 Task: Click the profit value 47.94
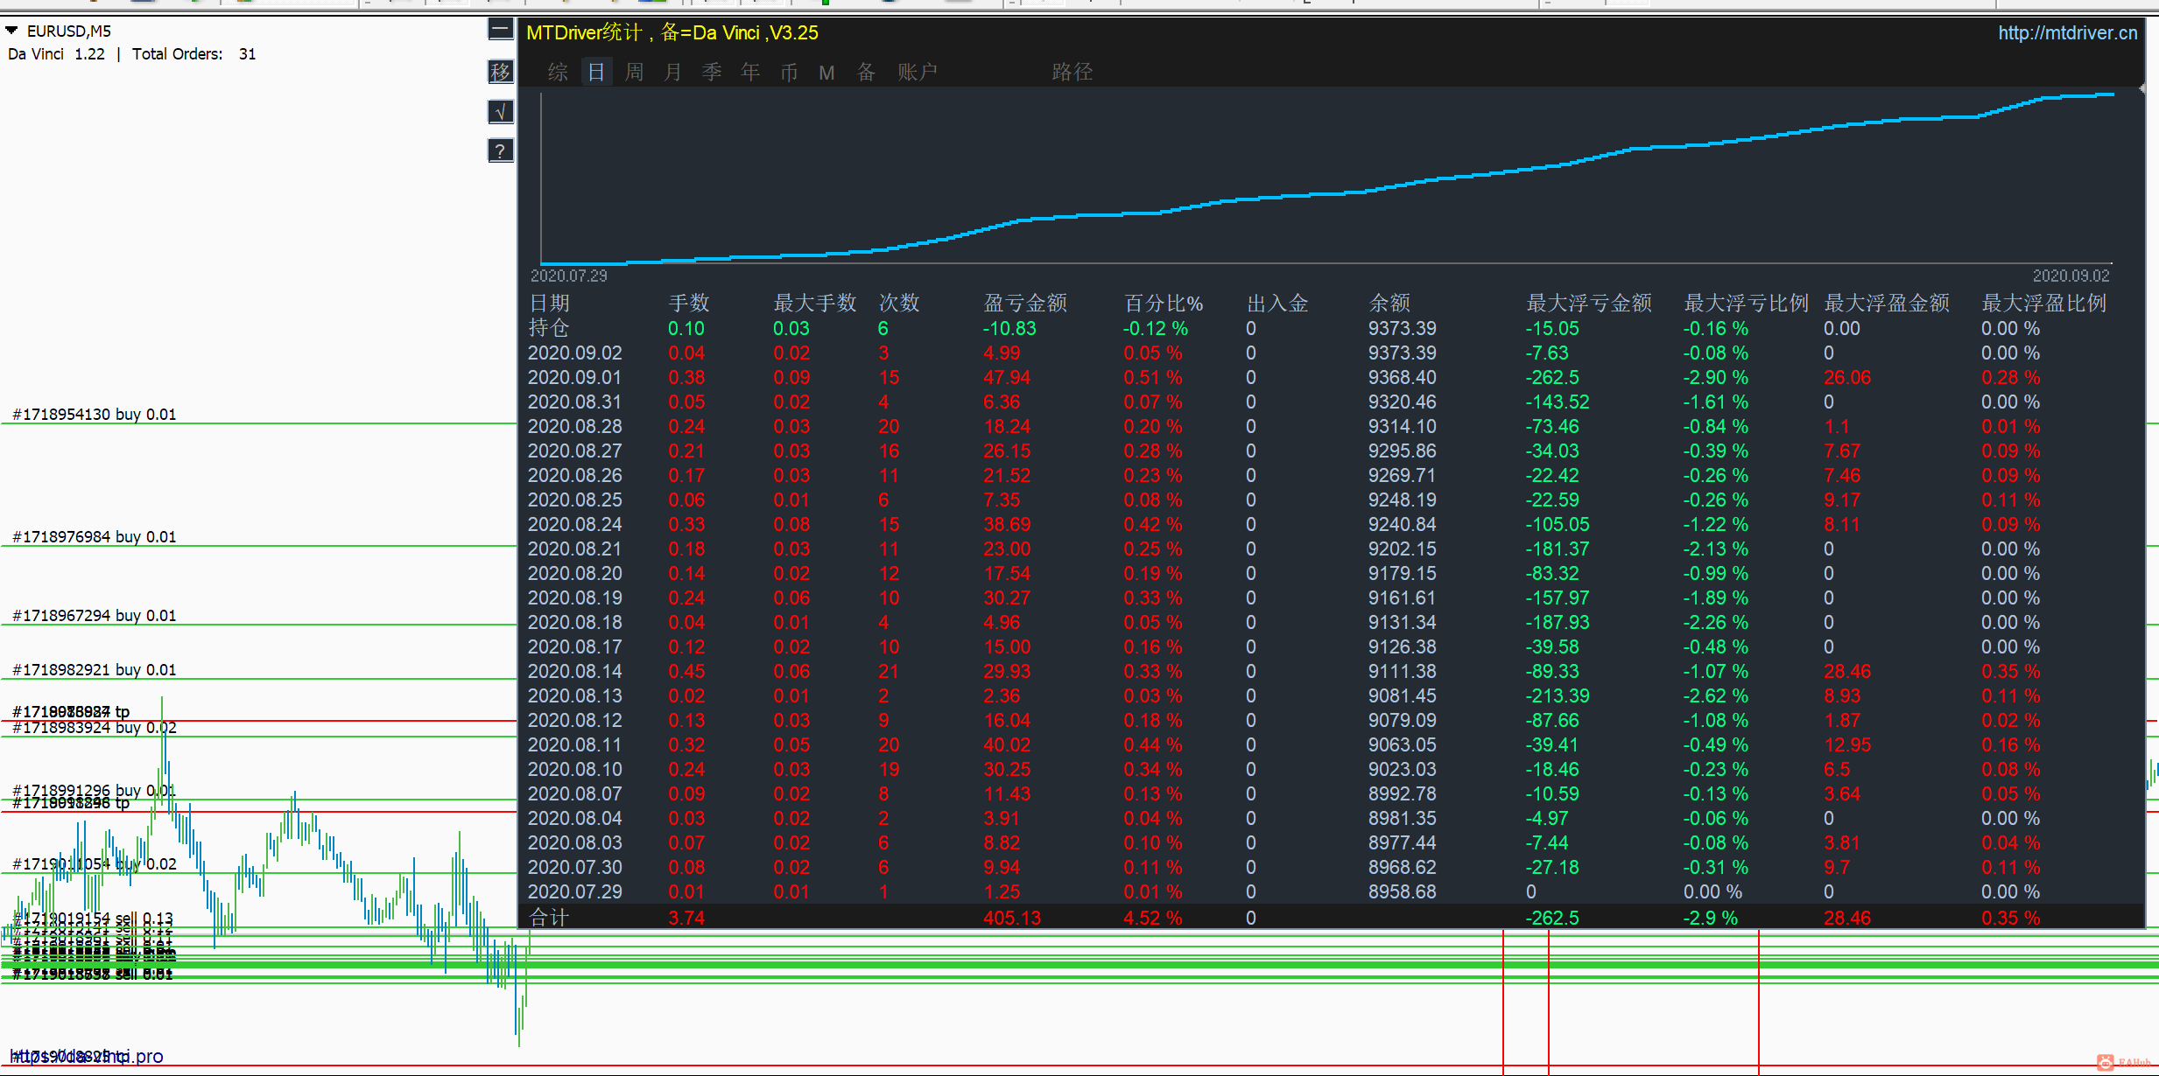click(x=1007, y=377)
